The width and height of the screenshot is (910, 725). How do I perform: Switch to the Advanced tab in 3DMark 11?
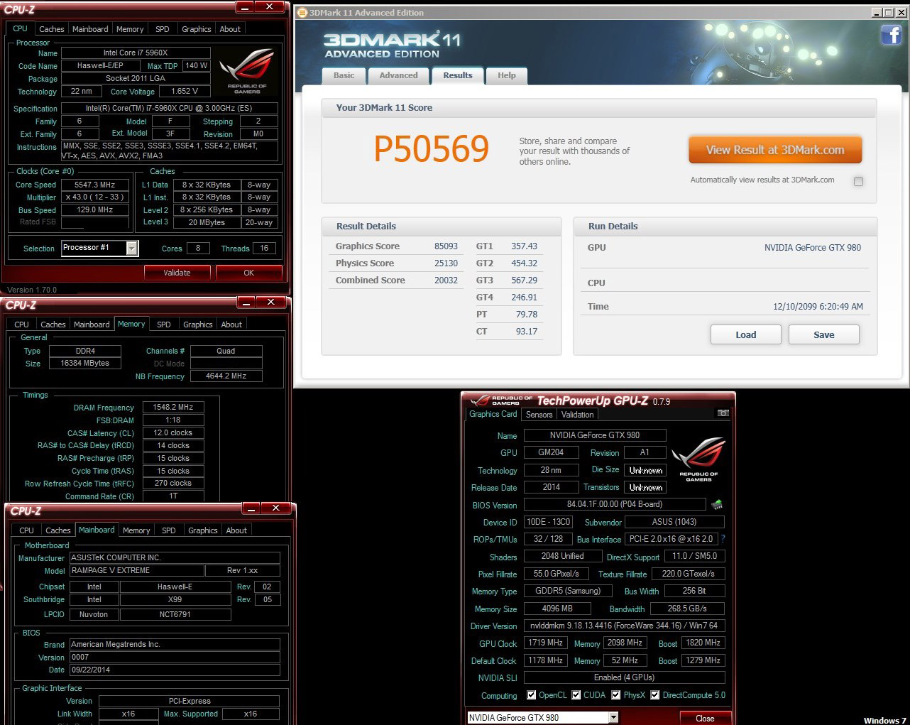[x=398, y=75]
